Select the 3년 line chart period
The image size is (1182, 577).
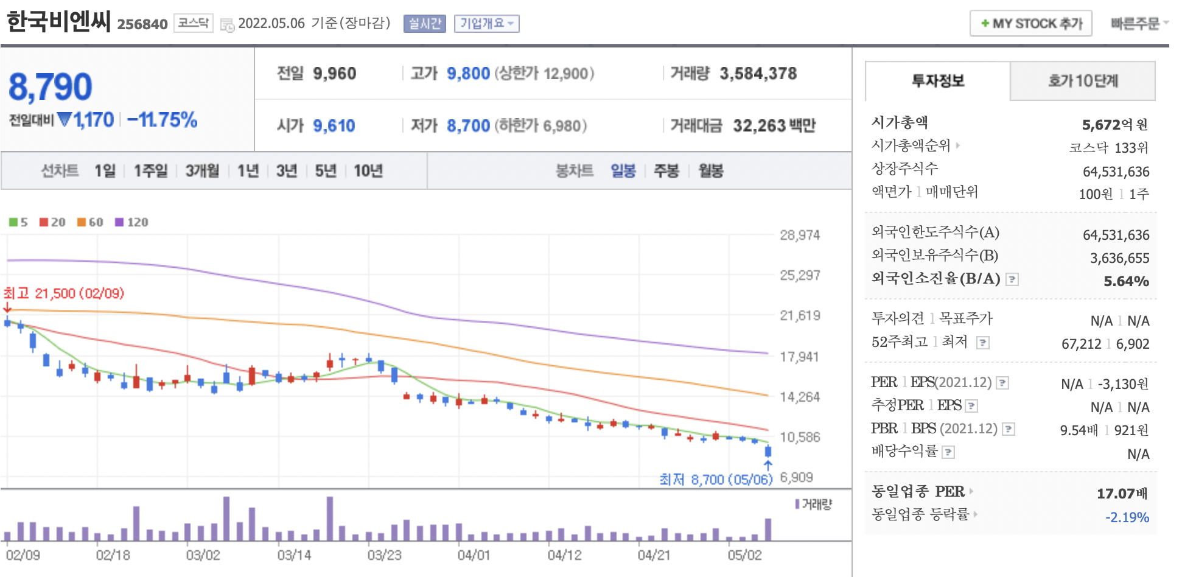click(287, 171)
